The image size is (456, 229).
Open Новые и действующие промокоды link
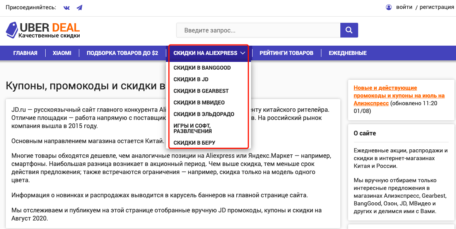point(399,96)
